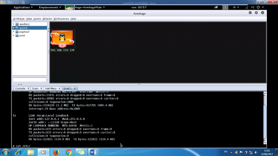
Task: Click the module search input field
Action: click(x=30, y=80)
